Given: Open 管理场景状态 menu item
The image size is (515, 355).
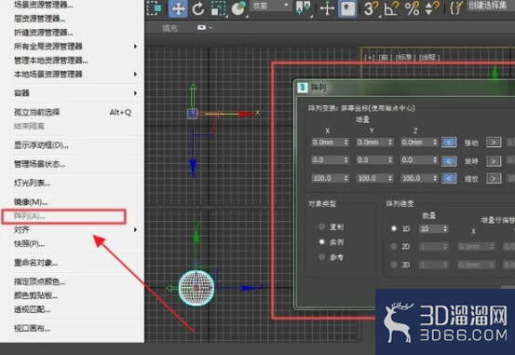Looking at the screenshot, I should (39, 164).
